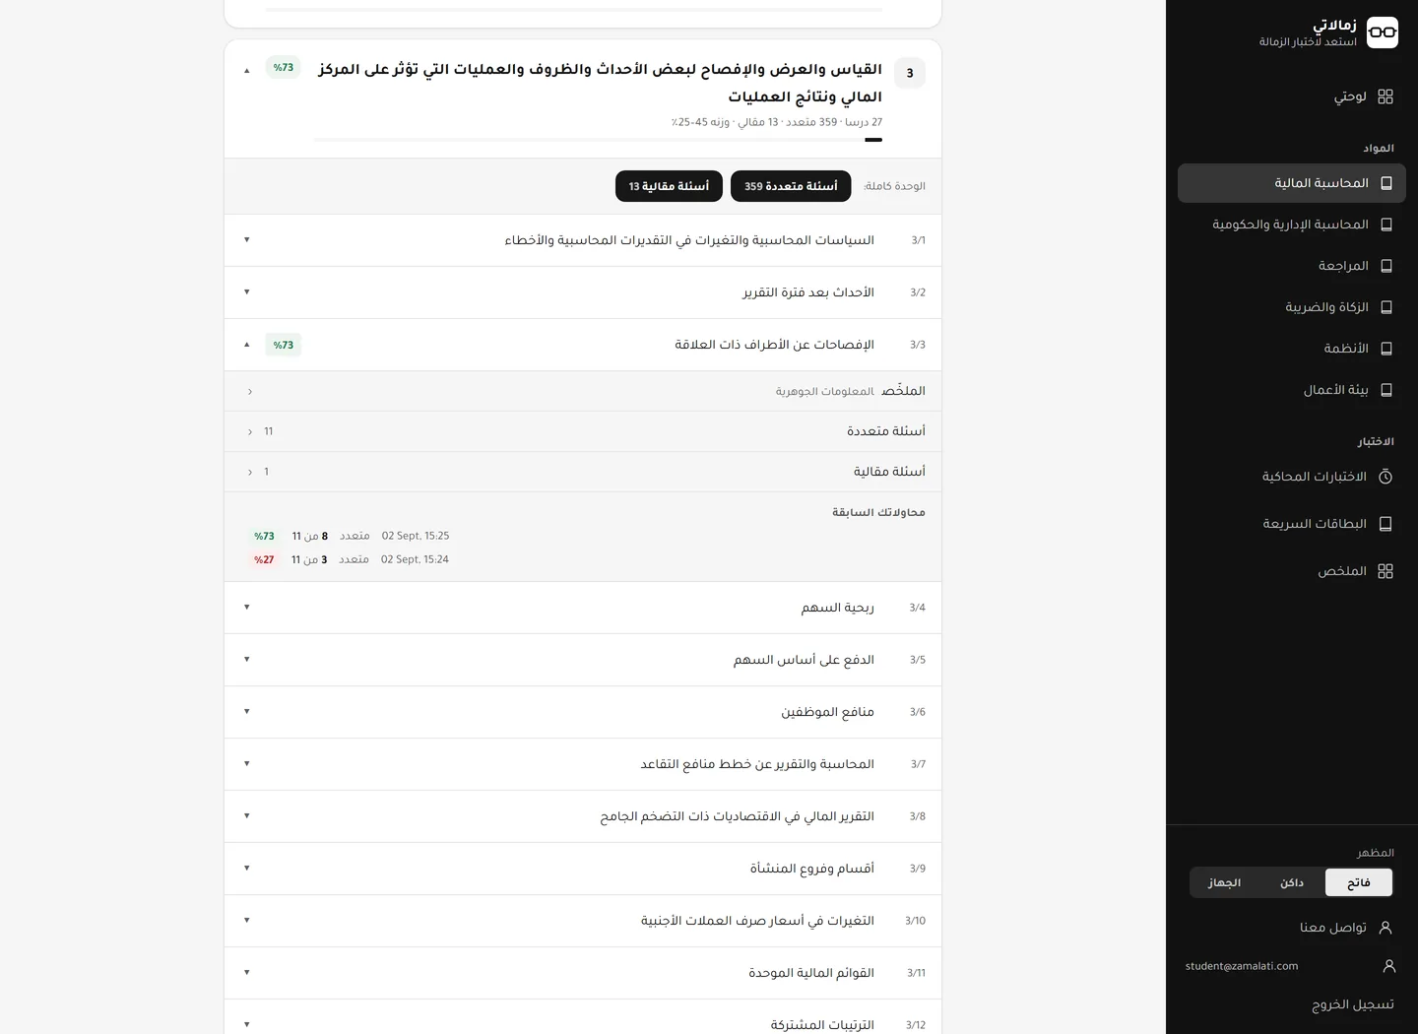This screenshot has height=1034, width=1418.
Task: Open أسئلة مقالية row with 1 question
Action: pyautogui.click(x=583, y=472)
